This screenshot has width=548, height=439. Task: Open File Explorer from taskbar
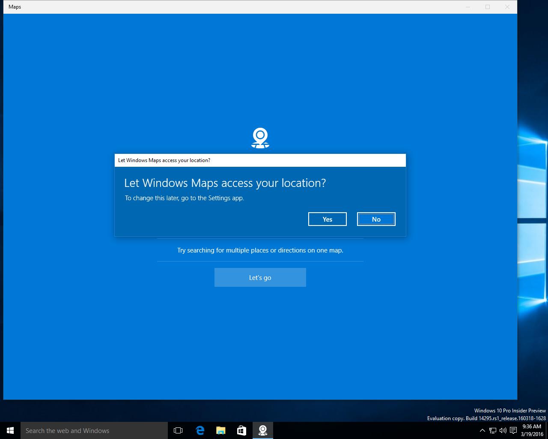click(x=220, y=430)
